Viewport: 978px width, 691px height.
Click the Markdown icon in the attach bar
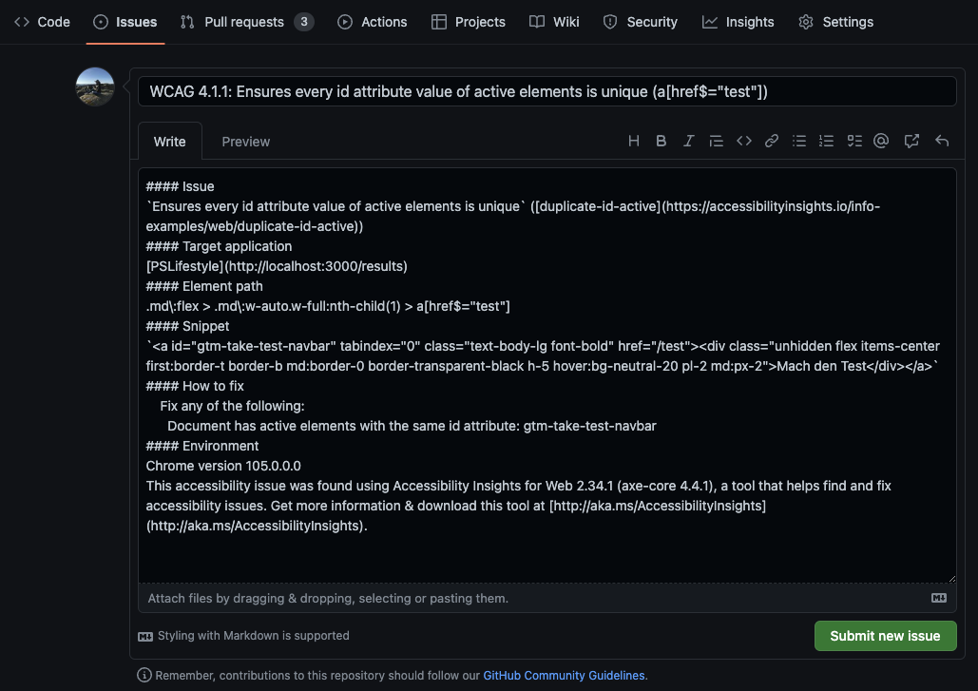pos(939,598)
